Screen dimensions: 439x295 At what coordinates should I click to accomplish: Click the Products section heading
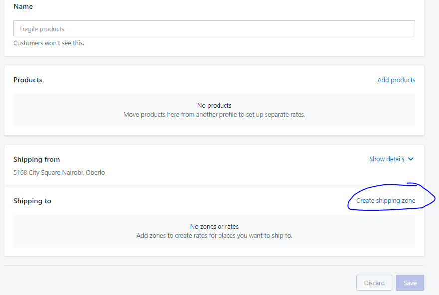[28, 80]
